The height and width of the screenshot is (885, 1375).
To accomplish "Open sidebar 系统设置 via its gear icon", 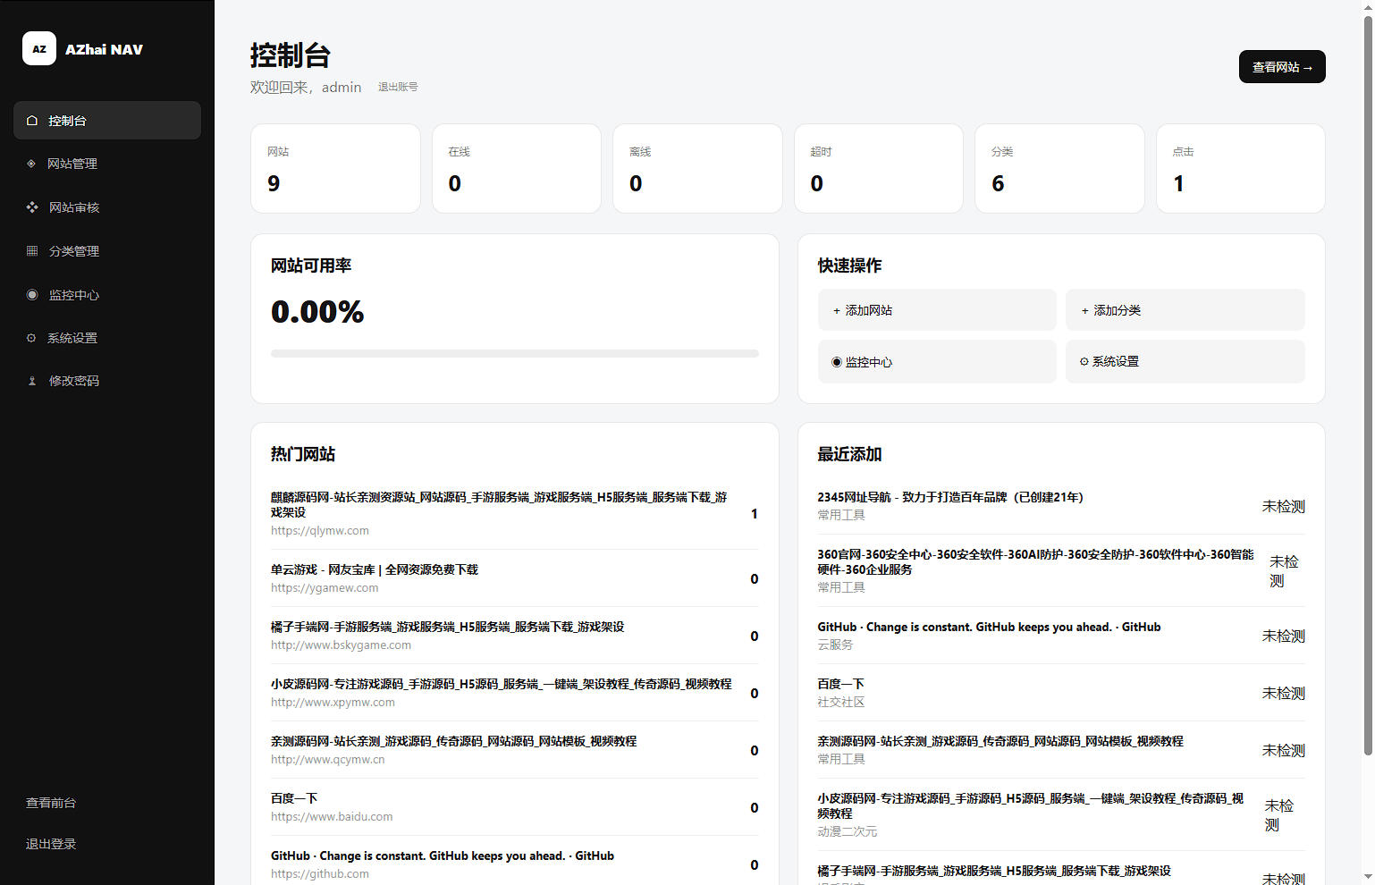I will [31, 338].
